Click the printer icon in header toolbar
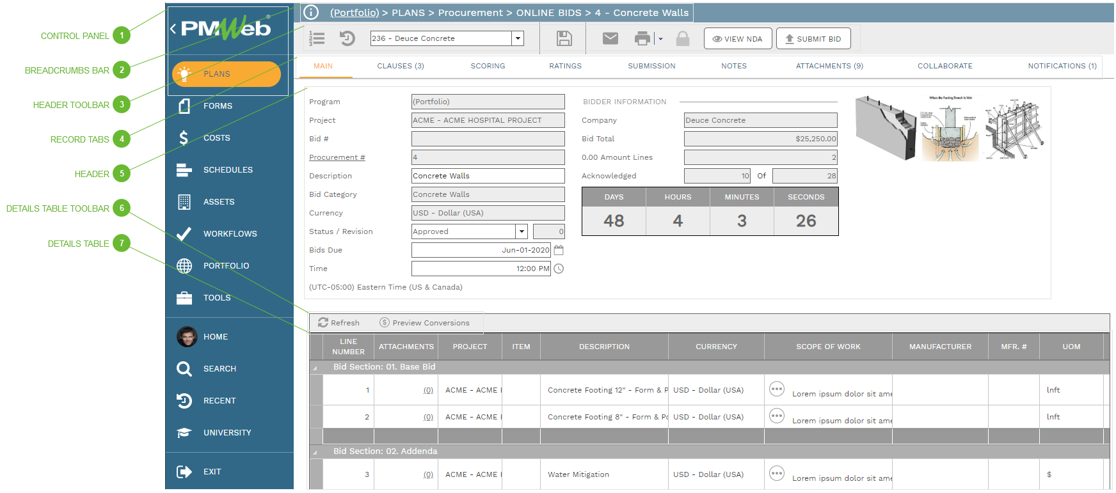This screenshot has width=1116, height=493. tap(642, 39)
